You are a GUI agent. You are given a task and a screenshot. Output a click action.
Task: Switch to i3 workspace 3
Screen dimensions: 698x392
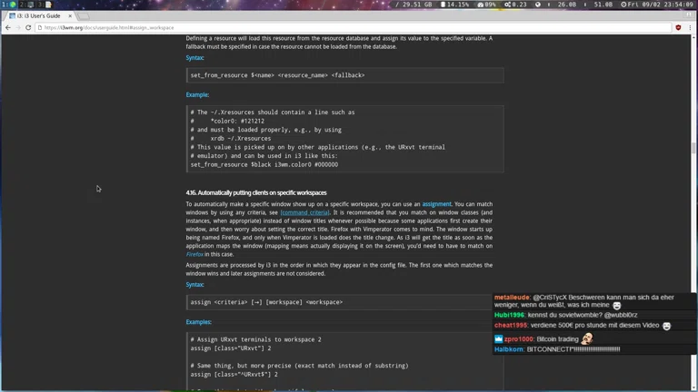[45, 5]
